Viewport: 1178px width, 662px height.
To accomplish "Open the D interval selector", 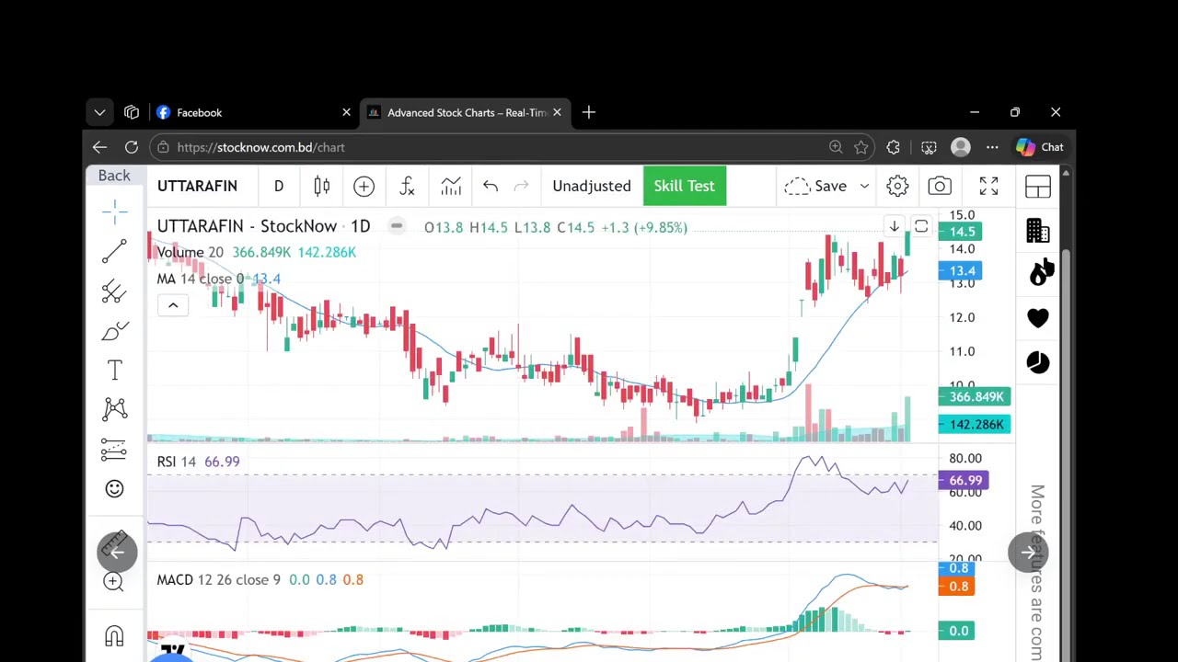I will (x=278, y=186).
